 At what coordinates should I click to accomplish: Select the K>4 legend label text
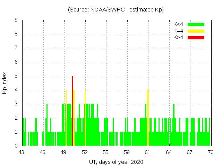[178, 38]
